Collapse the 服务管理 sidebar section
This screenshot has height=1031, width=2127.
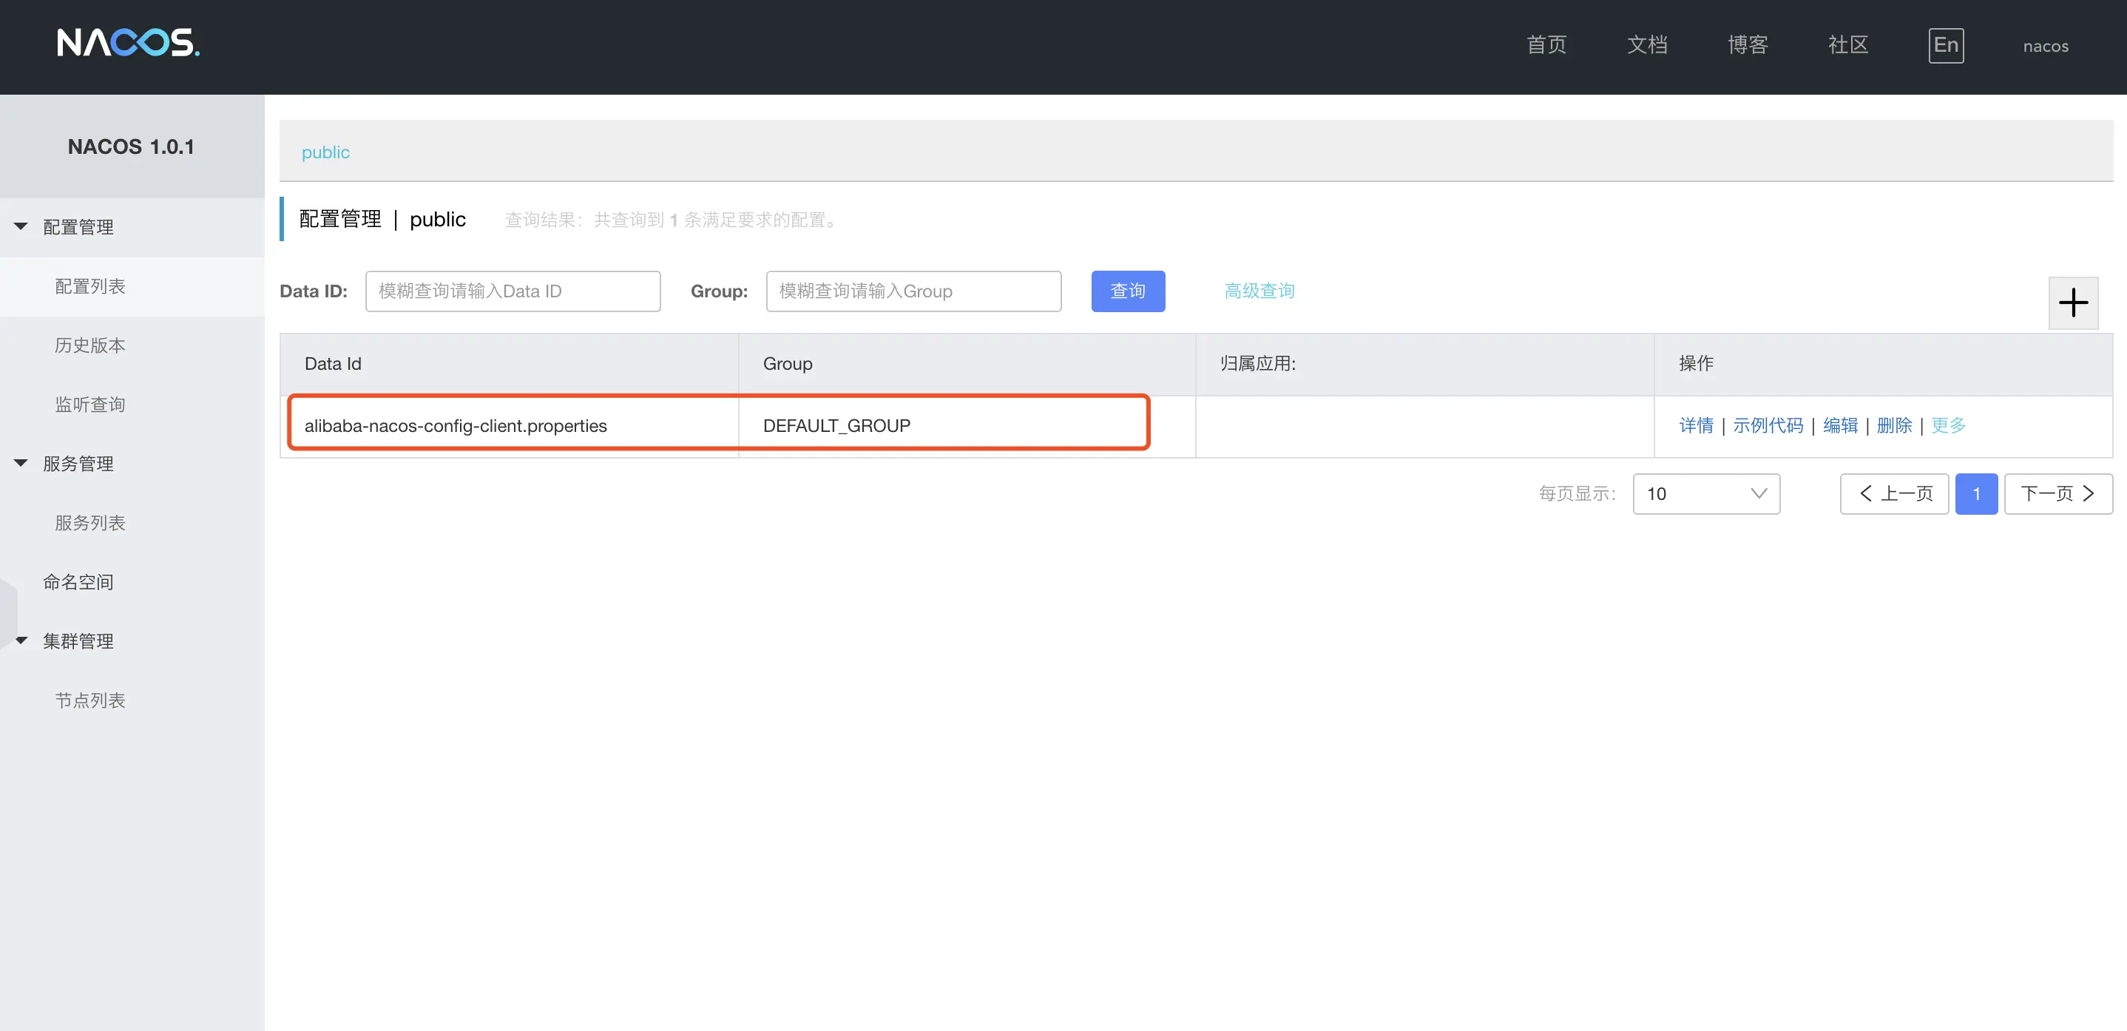coord(21,463)
